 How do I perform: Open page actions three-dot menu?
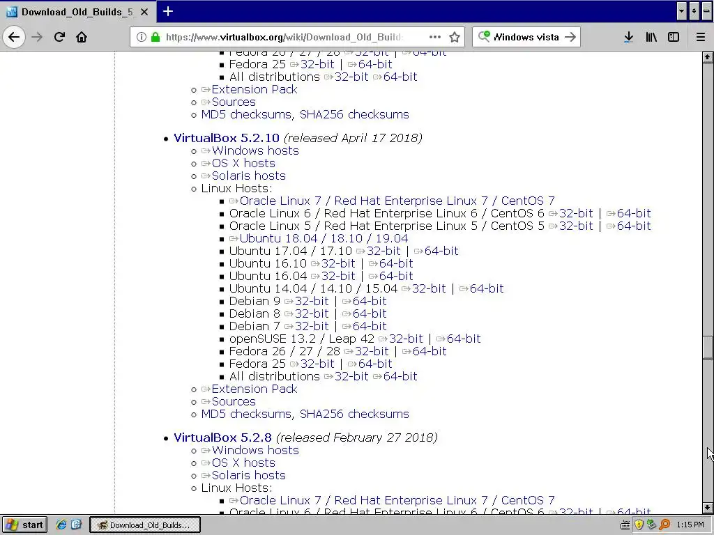[x=435, y=37]
